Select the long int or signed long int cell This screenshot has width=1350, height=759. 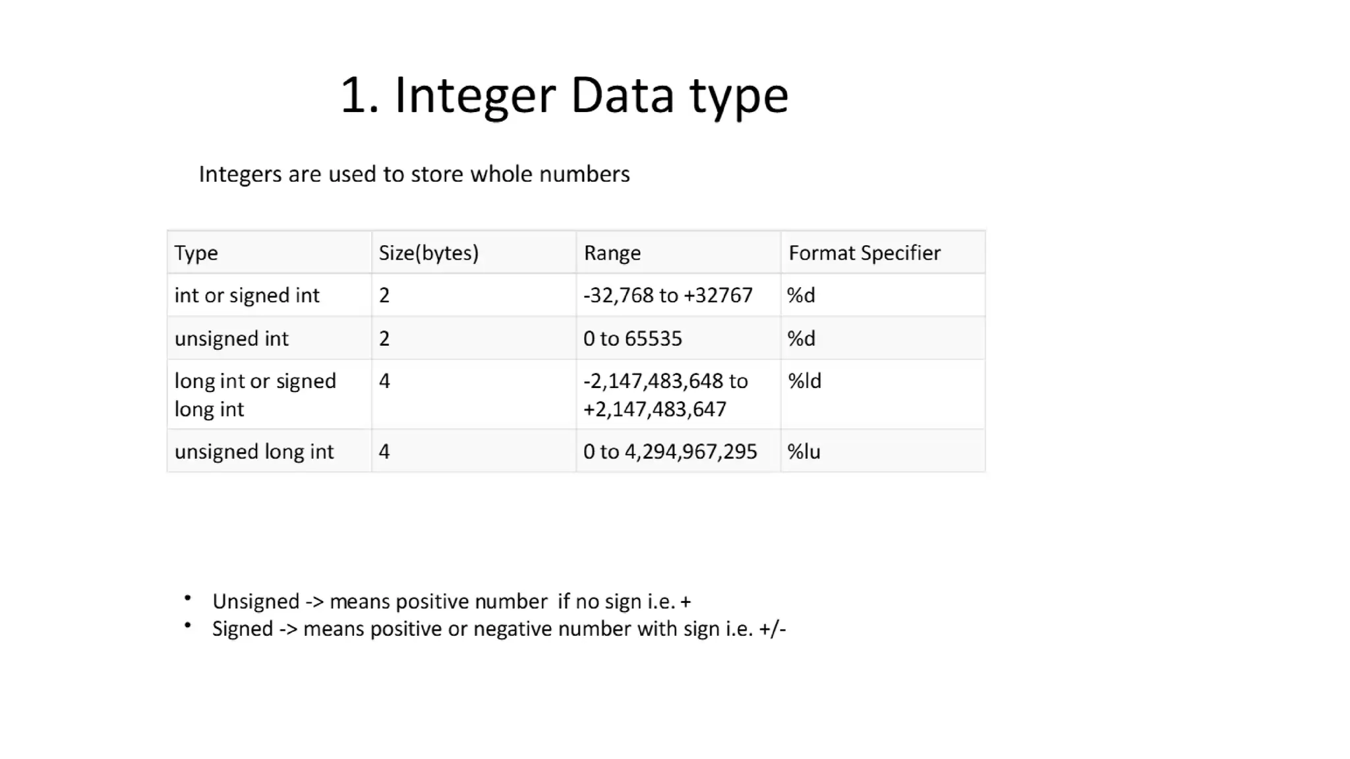point(269,395)
